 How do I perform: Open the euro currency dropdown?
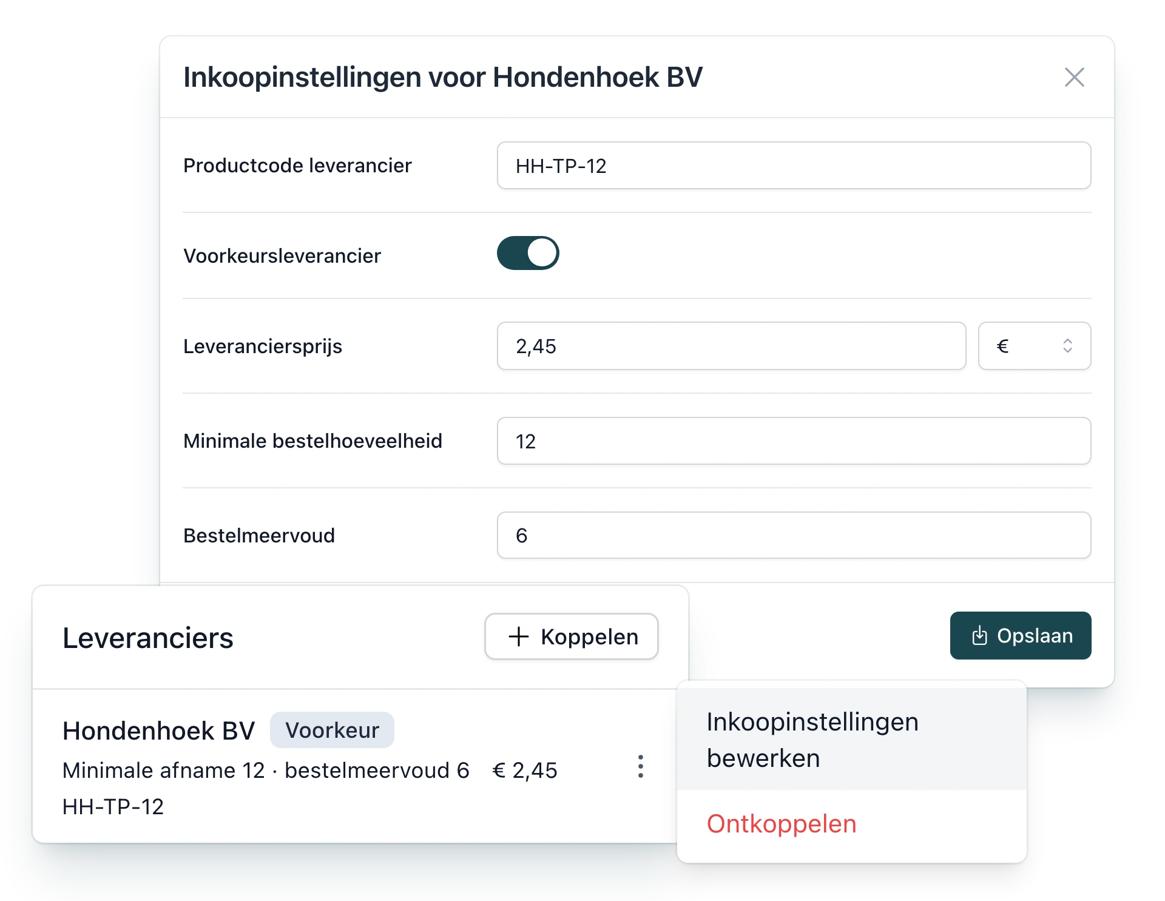pos(1035,346)
